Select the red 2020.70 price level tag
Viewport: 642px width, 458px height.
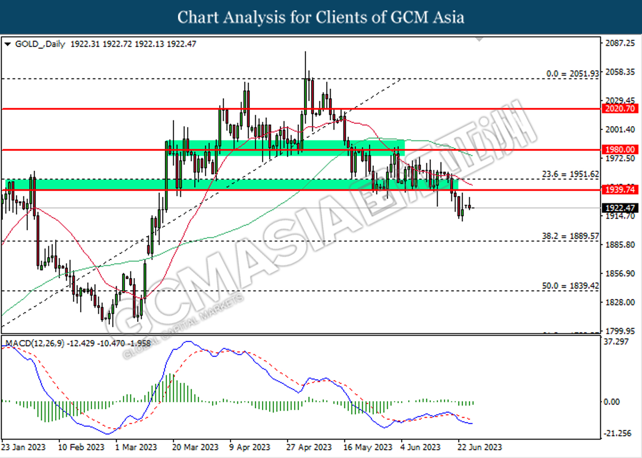pos(620,109)
